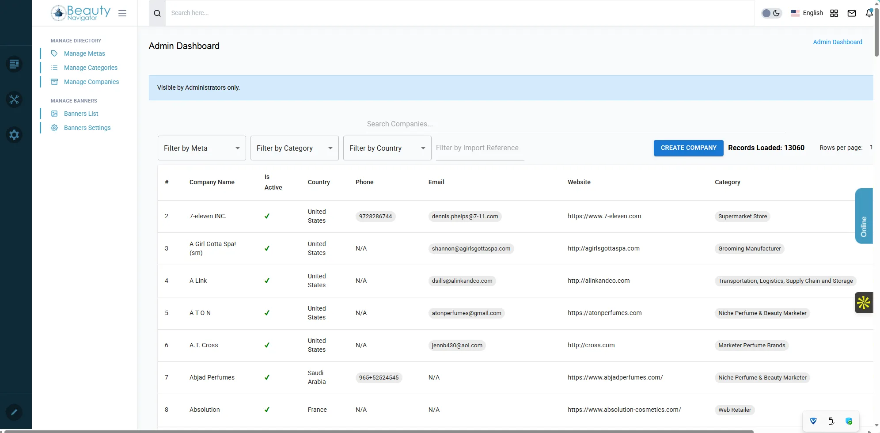Click the Transportation, Logistics, Supply Chain and Storage chip
The width and height of the screenshot is (880, 433).
pyautogui.click(x=785, y=281)
